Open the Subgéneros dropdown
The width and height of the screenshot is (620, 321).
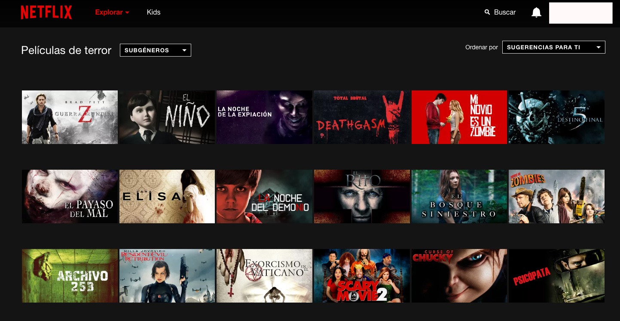pos(156,50)
